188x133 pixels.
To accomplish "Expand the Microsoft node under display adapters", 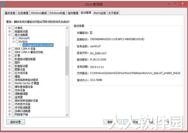I will 14,38.
